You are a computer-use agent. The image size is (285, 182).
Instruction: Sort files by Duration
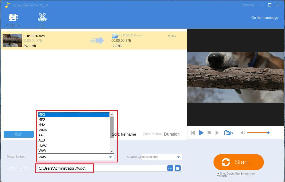pos(172,134)
